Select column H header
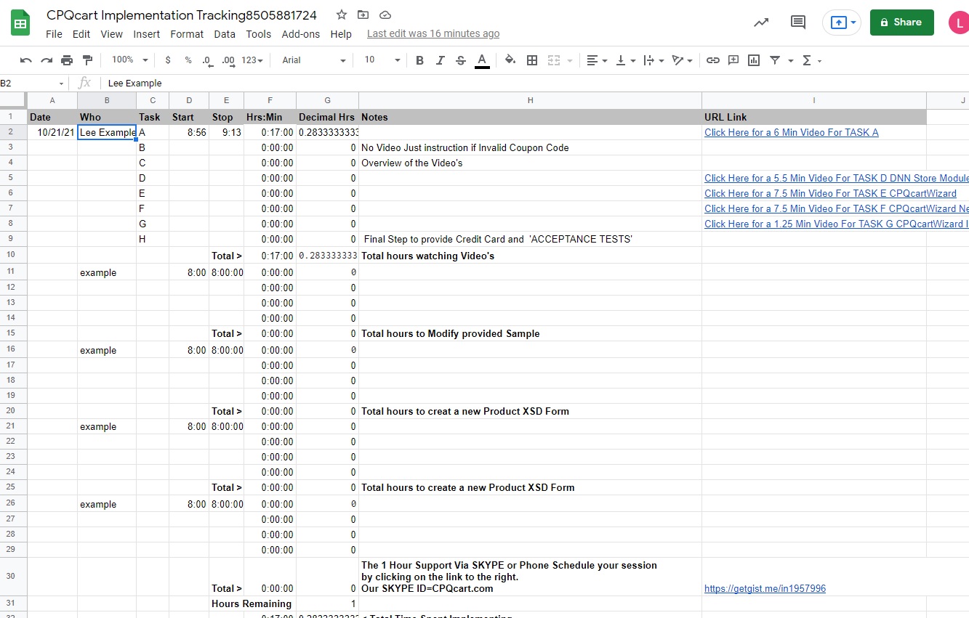Viewport: 969px width, 618px height. click(x=530, y=100)
